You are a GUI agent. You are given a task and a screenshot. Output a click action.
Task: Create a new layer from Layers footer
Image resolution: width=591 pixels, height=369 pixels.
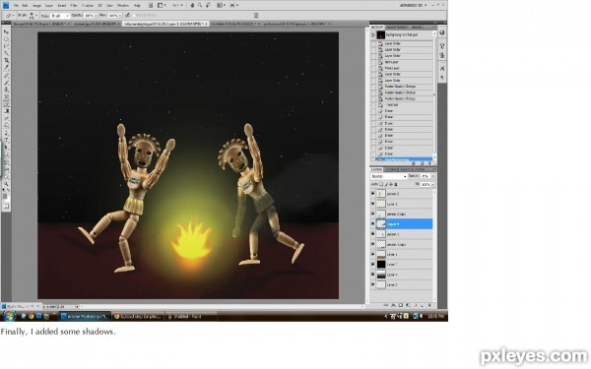pyautogui.click(x=423, y=305)
